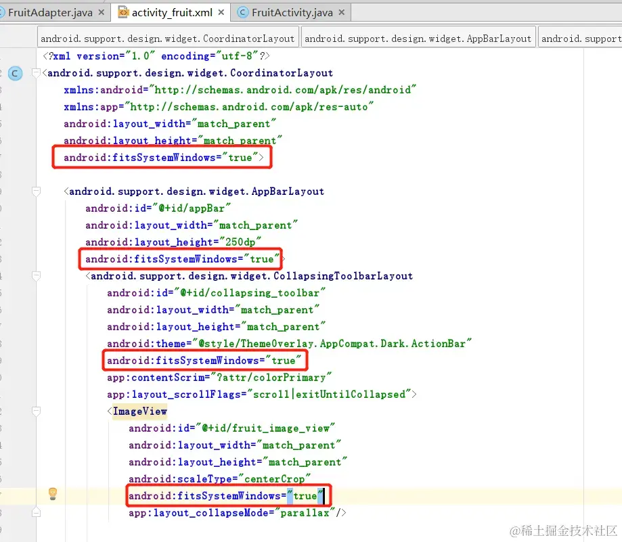
Task: Click the class icon on FruitActivity.java tab
Action: (243, 13)
